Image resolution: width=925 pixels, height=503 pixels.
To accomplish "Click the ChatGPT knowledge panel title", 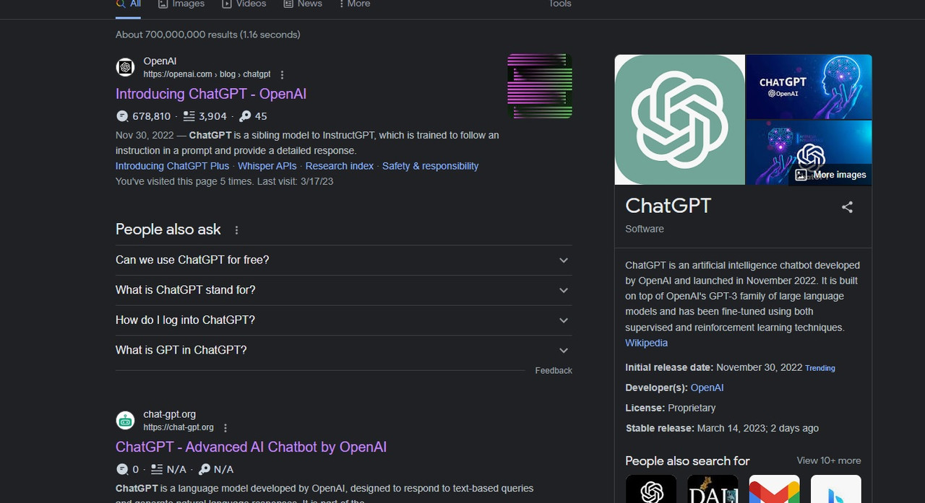I will point(668,206).
